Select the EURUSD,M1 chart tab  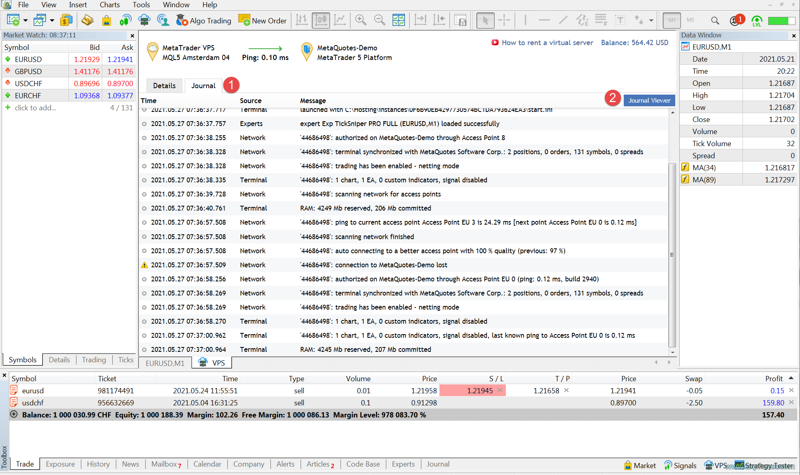165,363
